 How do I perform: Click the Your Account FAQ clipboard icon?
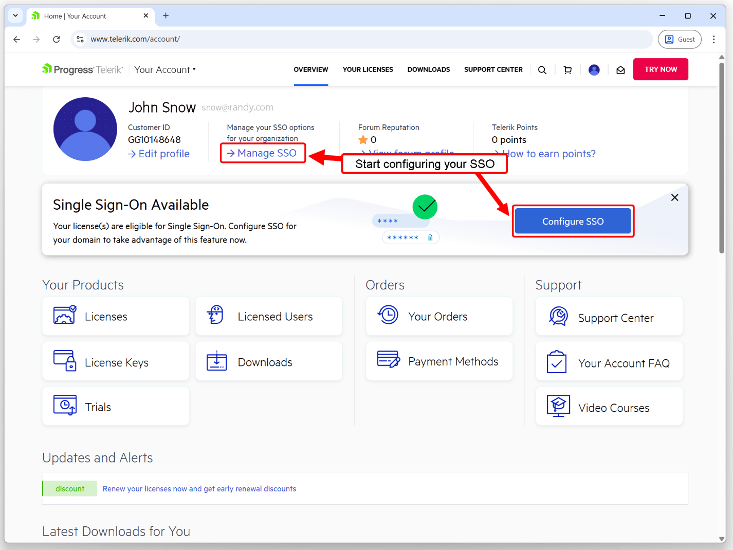point(557,362)
